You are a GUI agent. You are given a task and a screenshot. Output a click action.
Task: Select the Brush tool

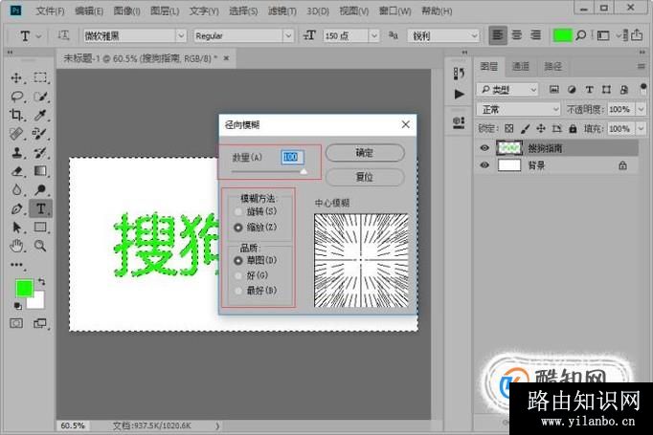(40, 134)
